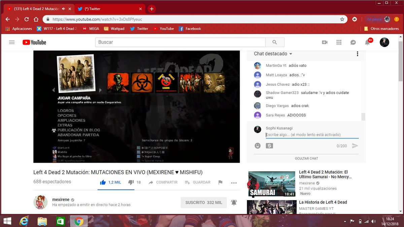Click the Sara Reyes chat author name
Screen dimensions: 404x227
275,115
